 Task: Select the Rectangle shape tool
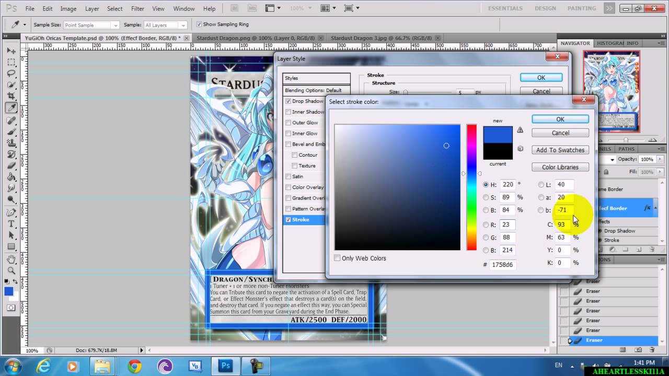tap(11, 246)
